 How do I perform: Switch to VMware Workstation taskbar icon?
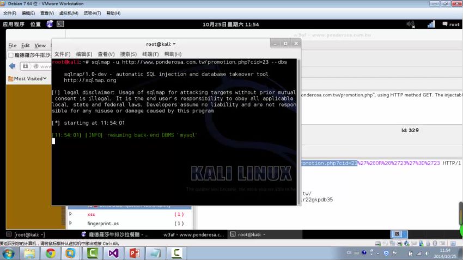[x=70, y=253]
